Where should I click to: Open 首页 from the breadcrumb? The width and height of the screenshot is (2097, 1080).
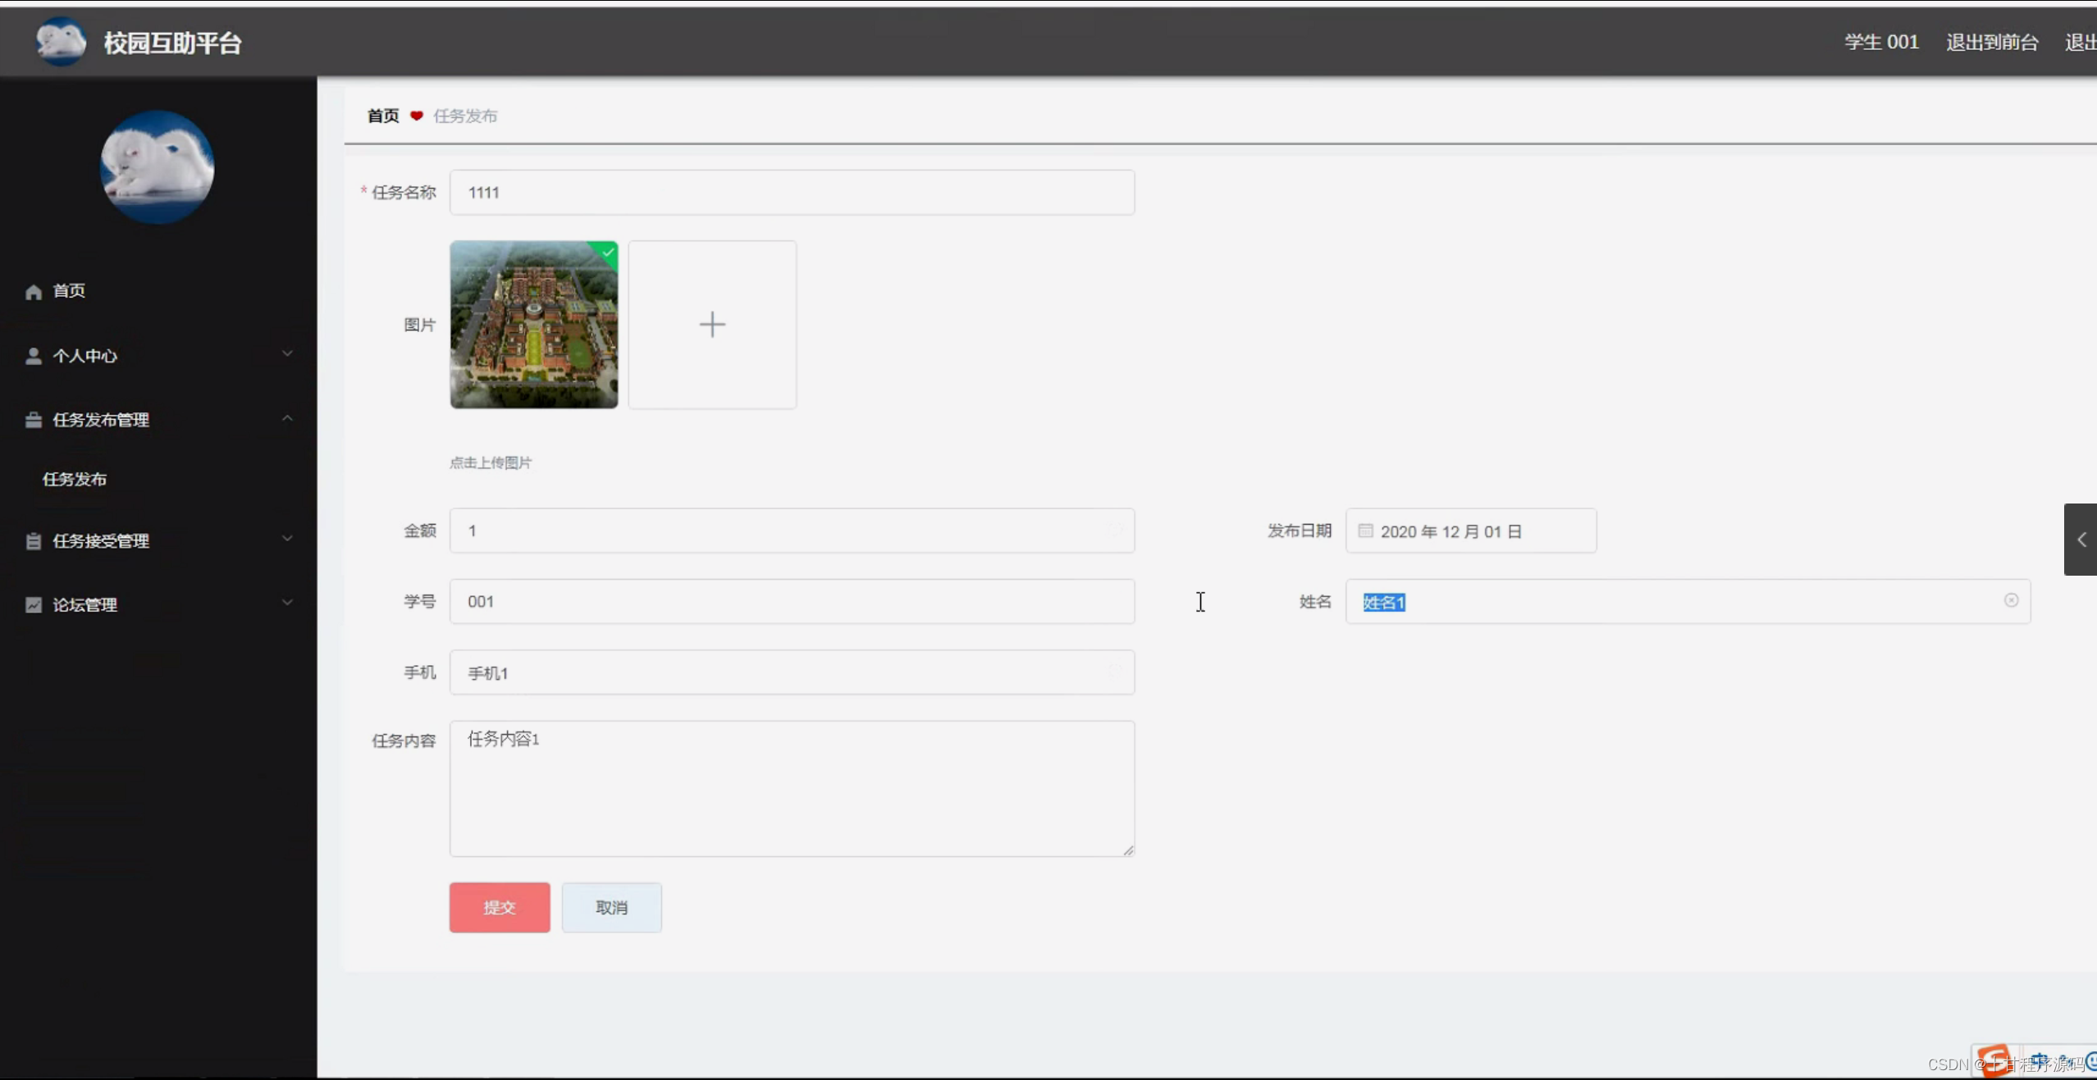(x=382, y=115)
